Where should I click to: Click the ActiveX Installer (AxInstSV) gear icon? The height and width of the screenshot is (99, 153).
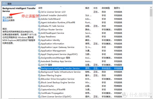pyautogui.click(x=39, y=15)
